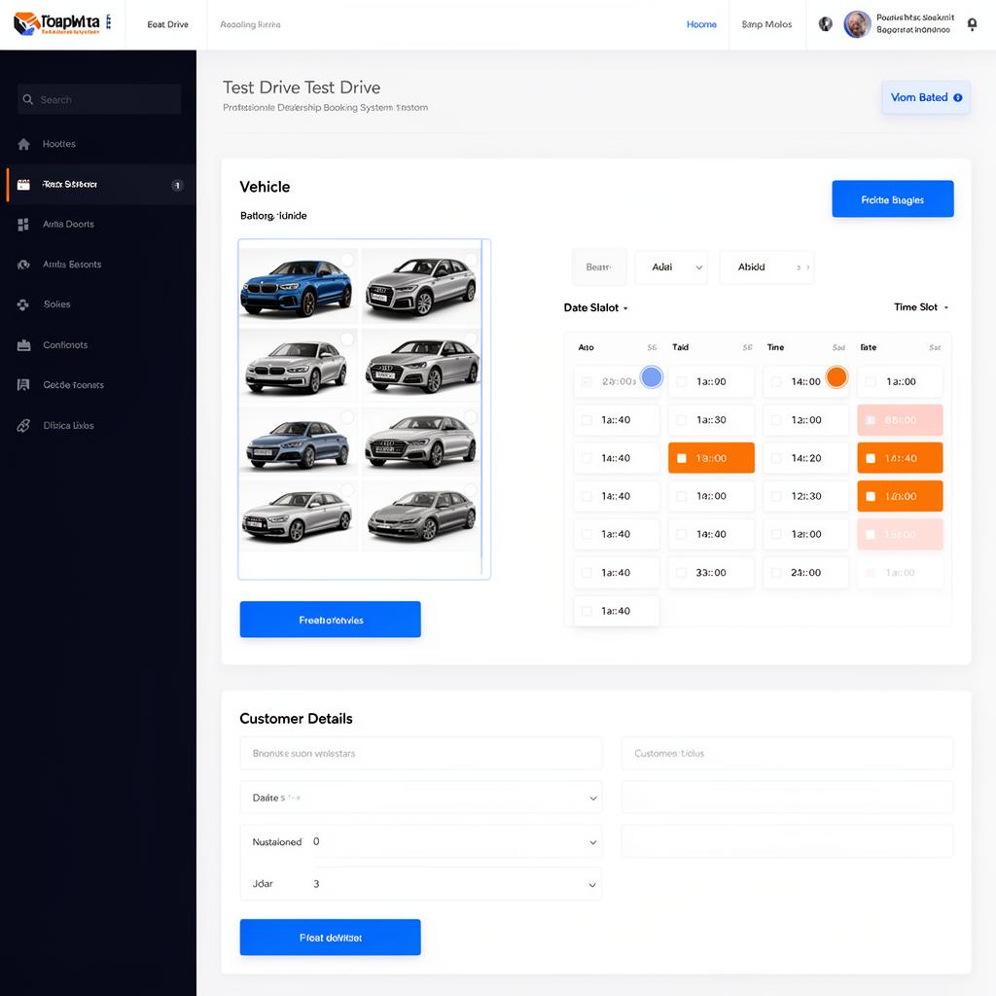
Task: Click the Arita Doorts grid icon
Action: [x=23, y=225]
